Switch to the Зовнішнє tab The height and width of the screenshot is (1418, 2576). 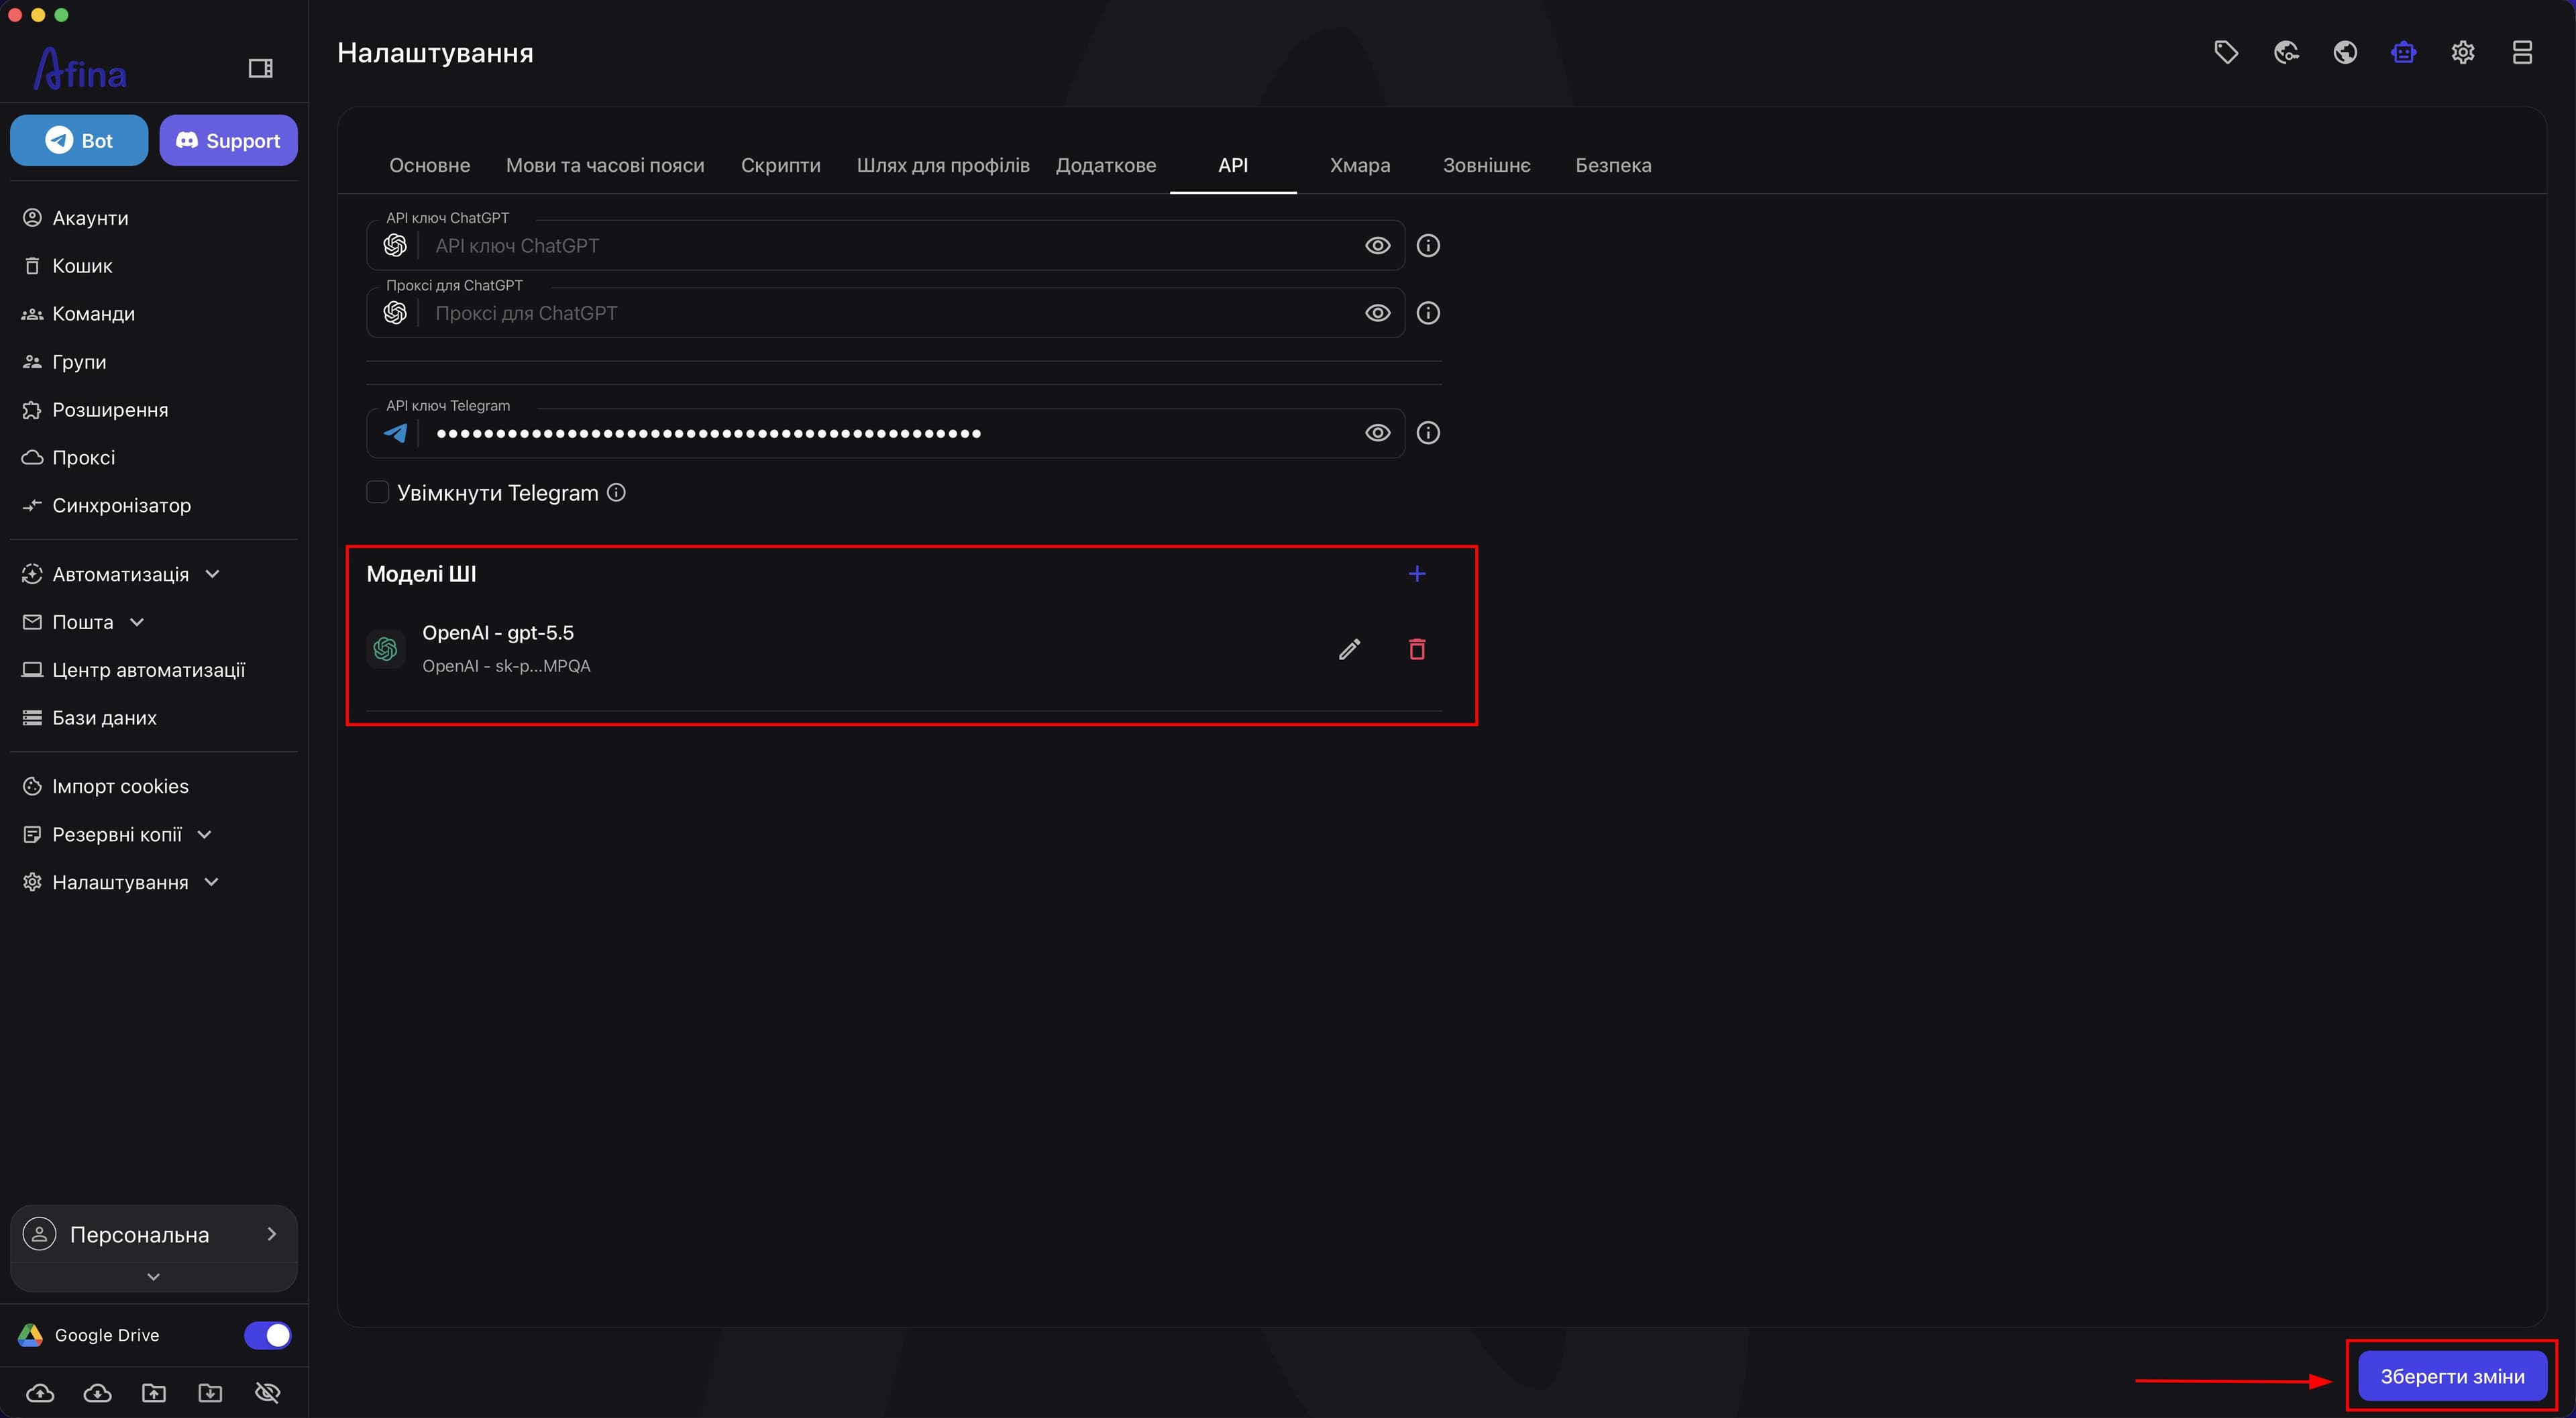tap(1486, 165)
